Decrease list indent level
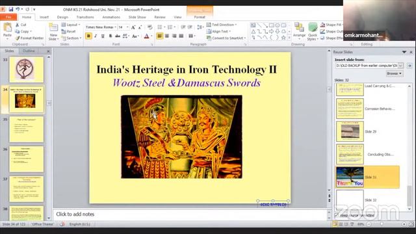The image size is (416, 234). 183,27
